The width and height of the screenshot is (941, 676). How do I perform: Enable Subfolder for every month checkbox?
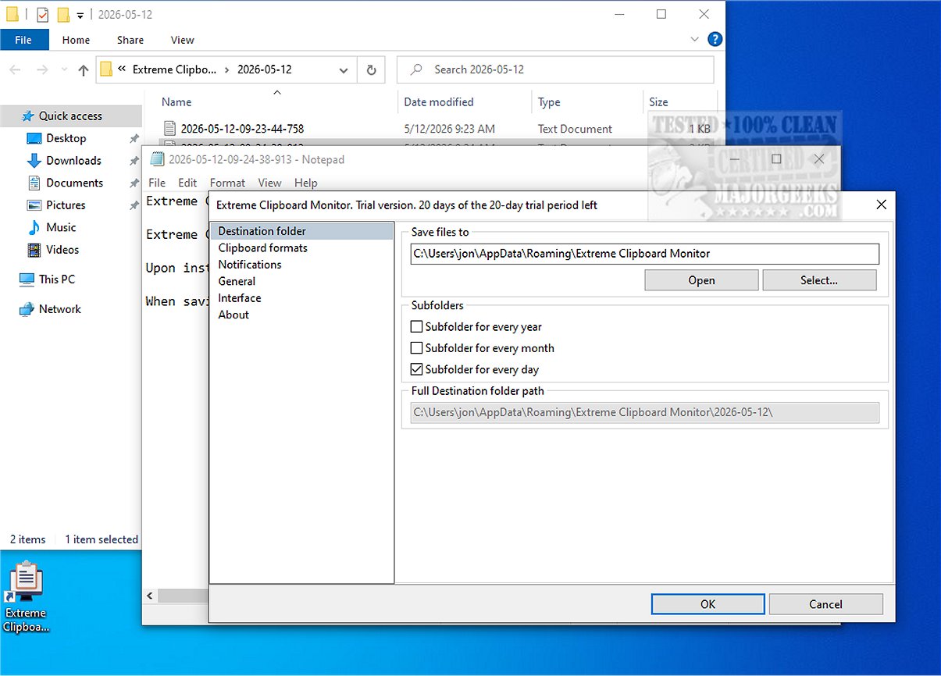pyautogui.click(x=417, y=348)
